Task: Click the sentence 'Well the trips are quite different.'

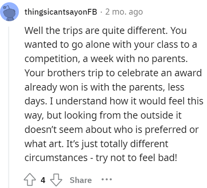Action: click(96, 31)
